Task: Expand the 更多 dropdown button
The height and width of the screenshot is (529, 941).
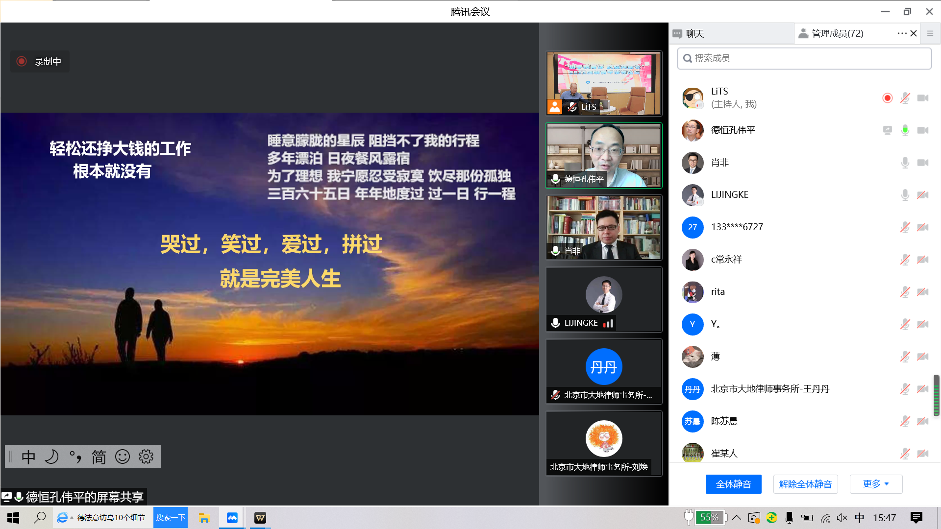Action: tap(875, 484)
